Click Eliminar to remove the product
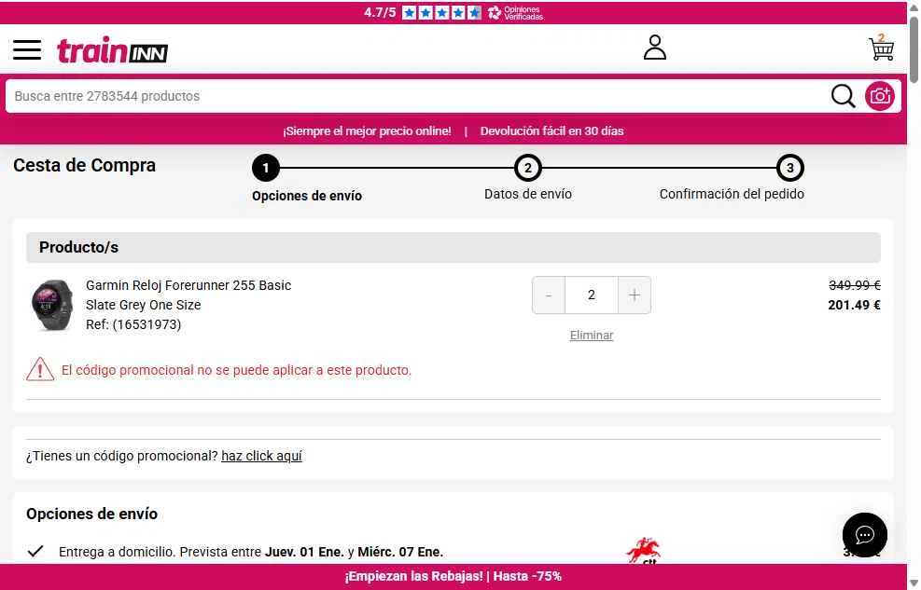This screenshot has height=590, width=921. [592, 335]
